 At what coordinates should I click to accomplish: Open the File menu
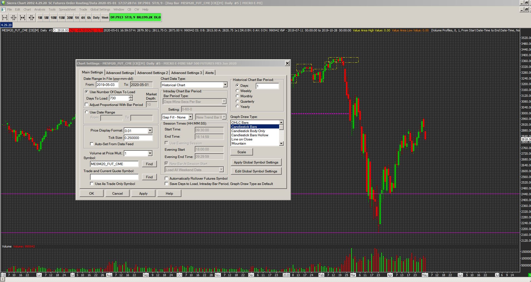(9, 9)
